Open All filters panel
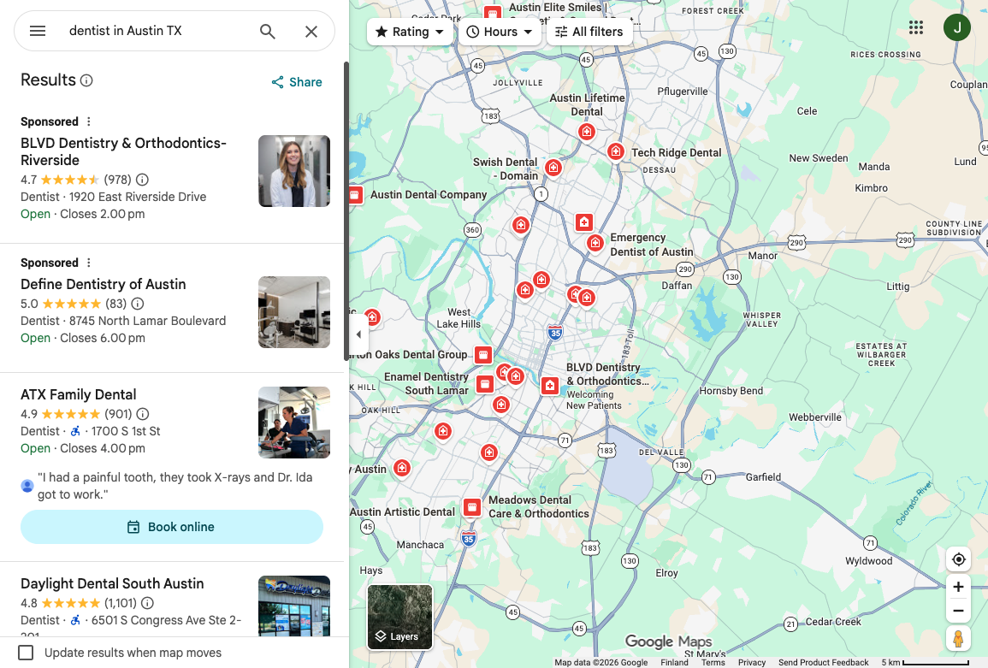 coord(589,32)
